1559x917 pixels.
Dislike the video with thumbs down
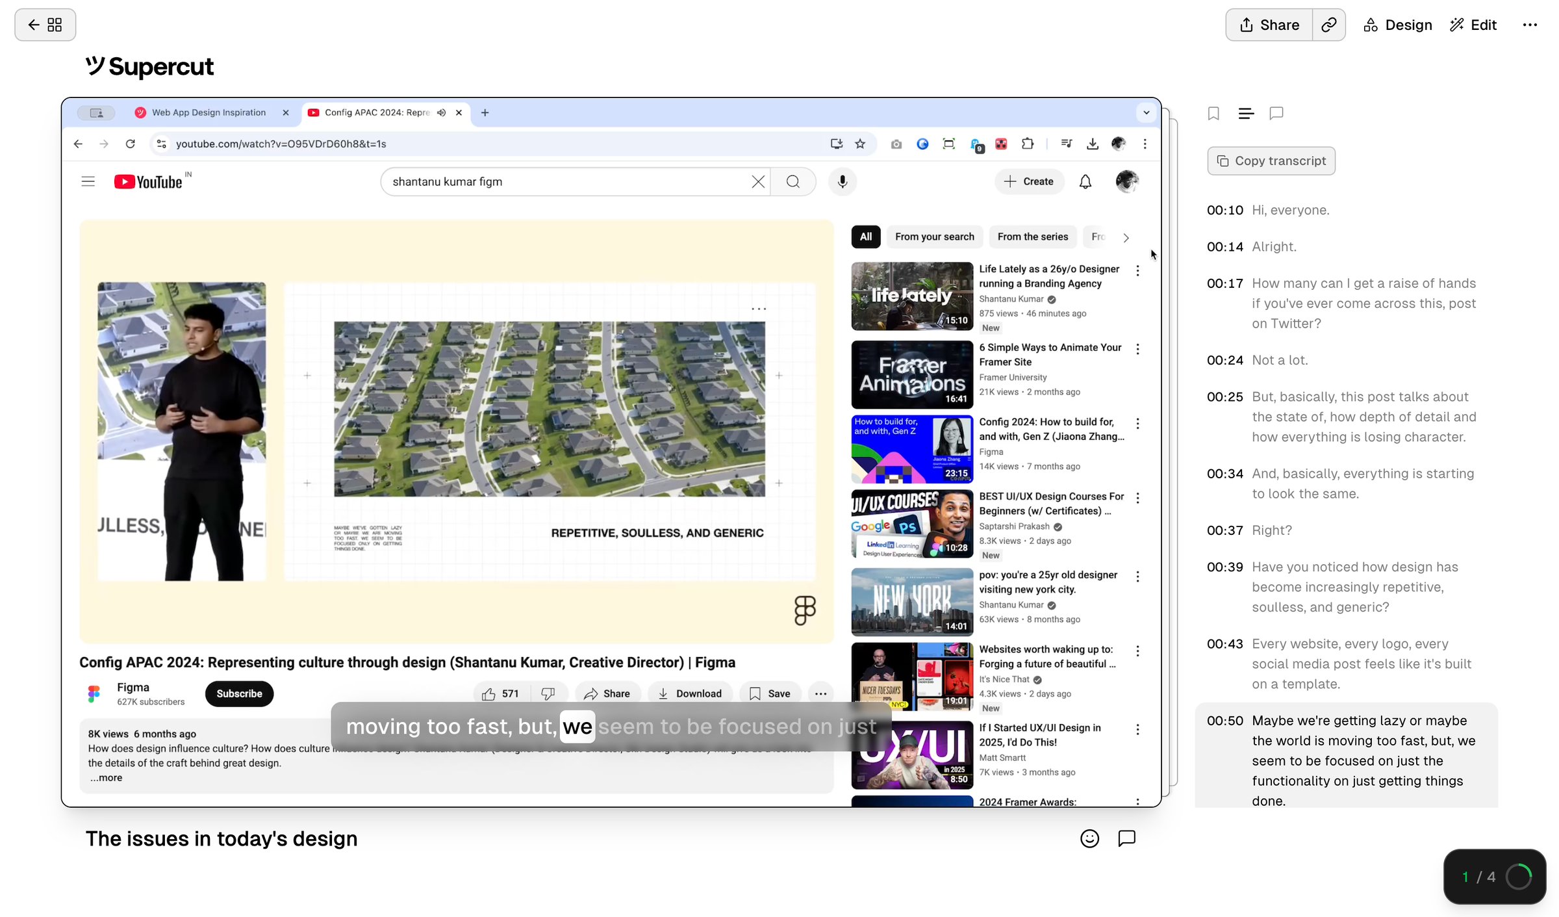(x=548, y=693)
